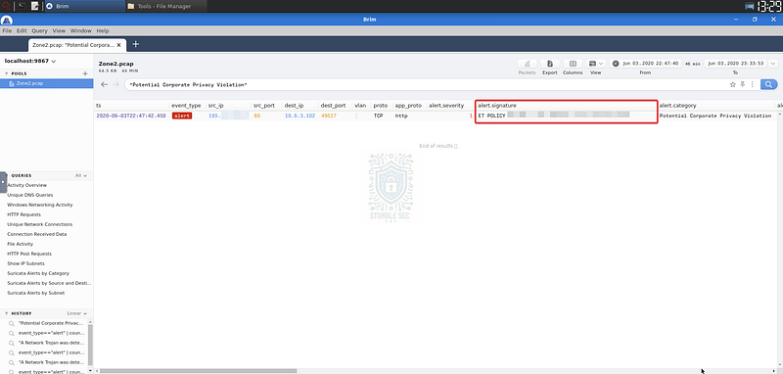Run Suricata Alerts by Source and Destination
783x374 pixels.
pos(49,283)
